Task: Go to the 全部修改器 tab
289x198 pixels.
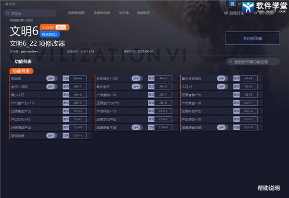Action: click(x=102, y=12)
